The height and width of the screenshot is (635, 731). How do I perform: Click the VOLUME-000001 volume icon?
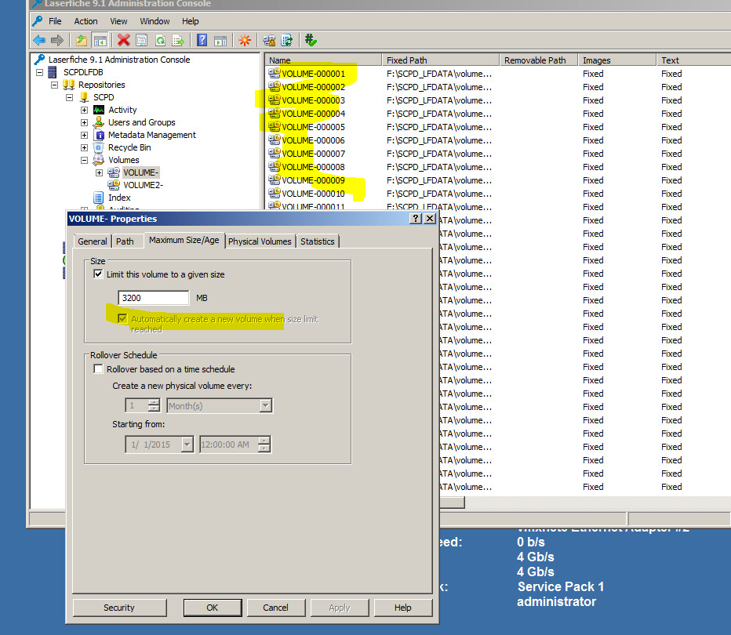click(x=275, y=73)
